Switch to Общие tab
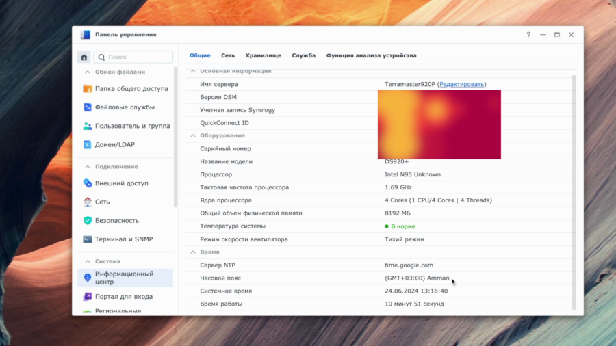Screen dimensions: 616x346 click(x=200, y=55)
